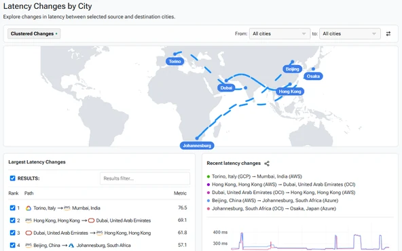Screen dimensions: 402x251
Task: Click the share icon beside Recent latency changes
Action: 267,163
